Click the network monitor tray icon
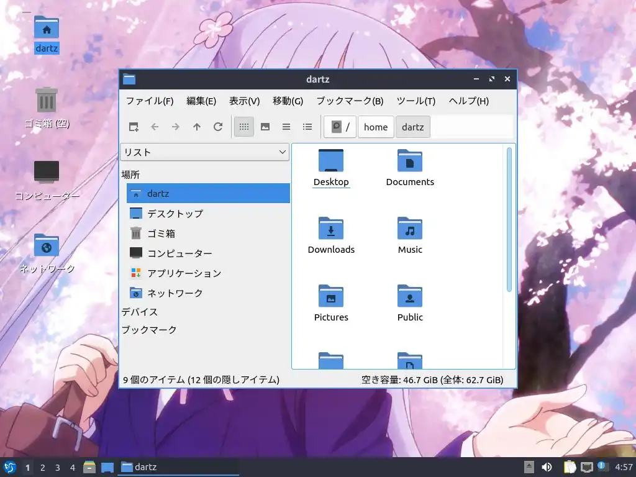Screen dimensions: 636x477 pos(587,467)
